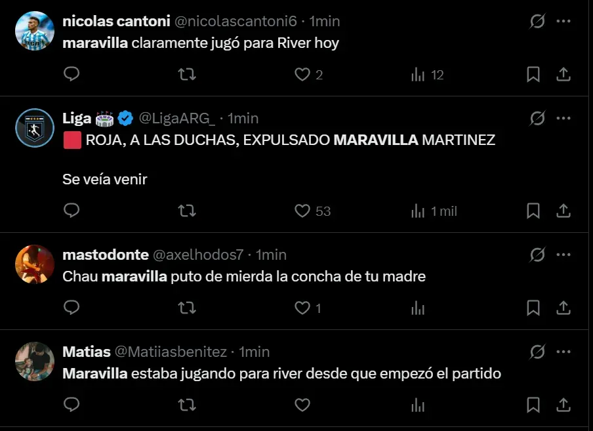
Task: Open more options menu on mastodonte's tweet
Action: (x=563, y=255)
